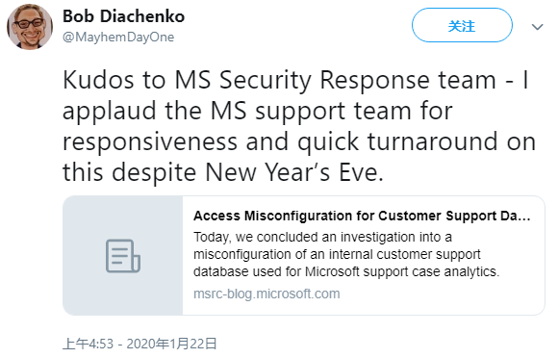Open the 上午4:53 tweet timestamp
This screenshot has width=558, height=358.
[88, 344]
